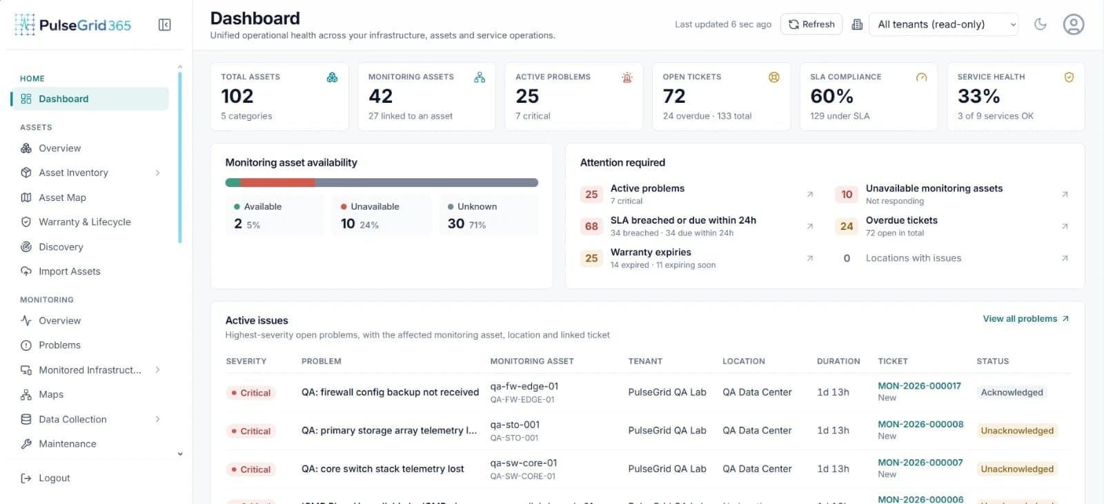Click the SLA Compliance gauge icon
The width and height of the screenshot is (1104, 504).
click(921, 77)
